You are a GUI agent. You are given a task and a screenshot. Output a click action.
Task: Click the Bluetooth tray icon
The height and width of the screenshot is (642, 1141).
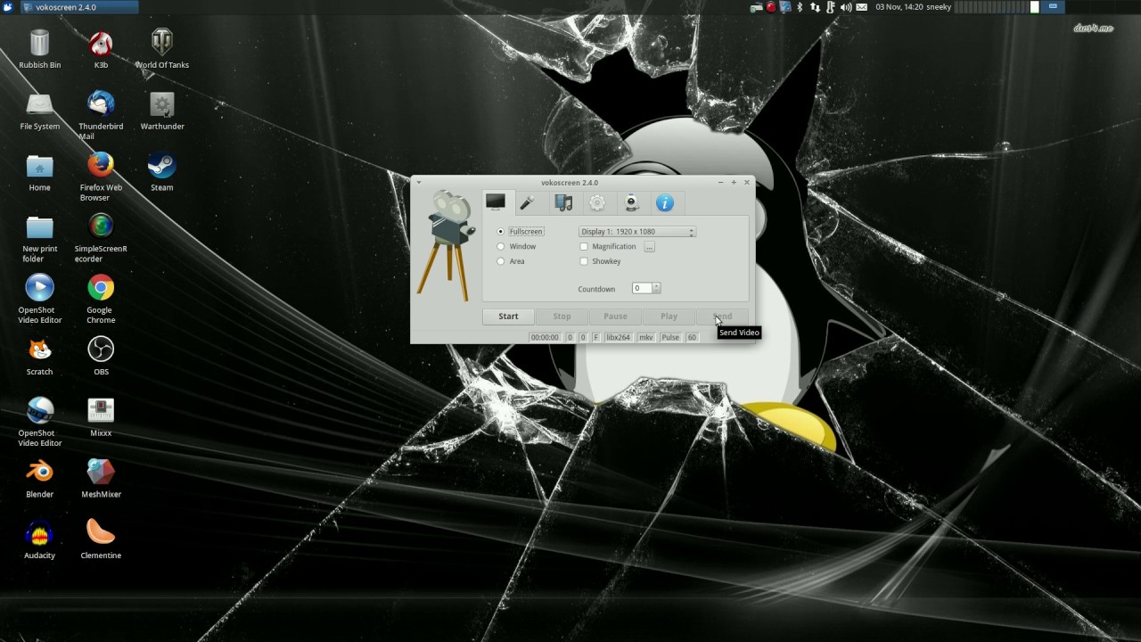(x=800, y=7)
